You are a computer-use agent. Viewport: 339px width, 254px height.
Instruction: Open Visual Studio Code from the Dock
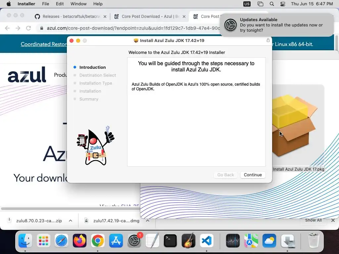[x=207, y=240]
